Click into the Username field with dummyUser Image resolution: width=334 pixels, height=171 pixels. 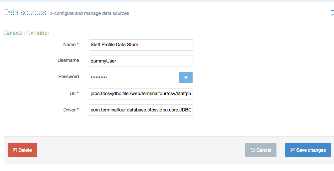coord(140,61)
